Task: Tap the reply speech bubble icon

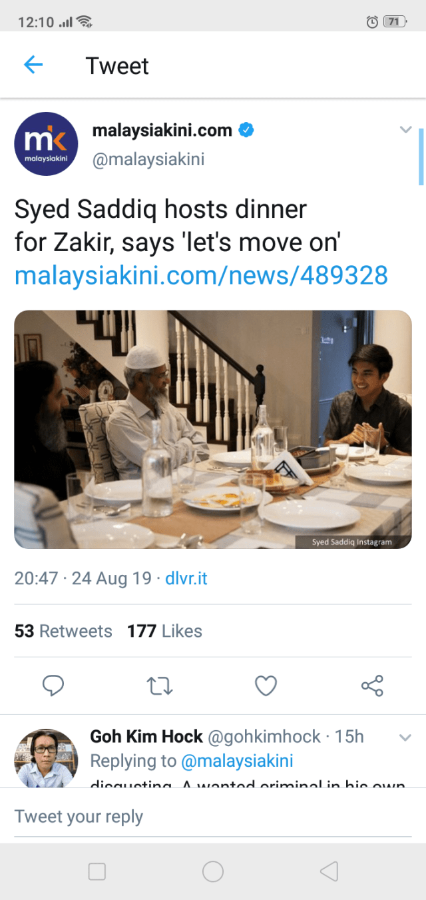Action: [x=53, y=685]
